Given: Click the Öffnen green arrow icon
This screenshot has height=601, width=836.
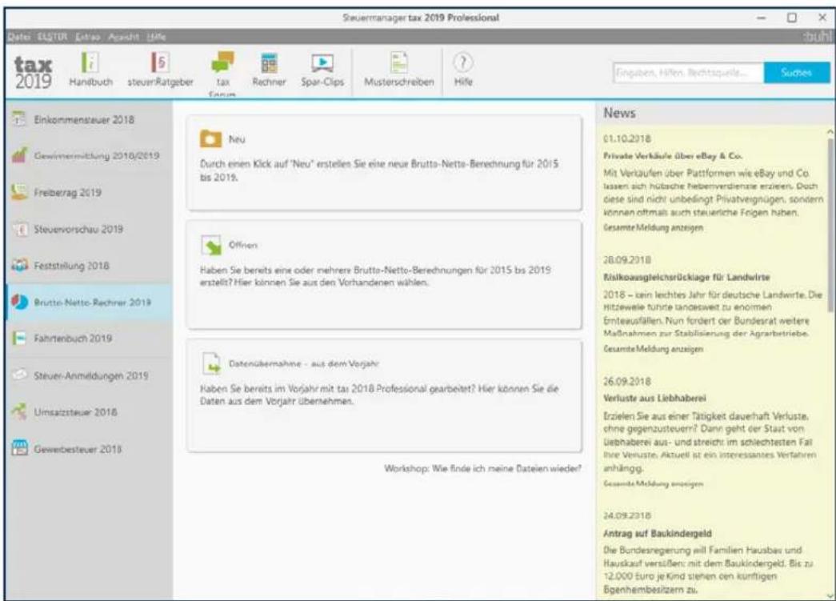Looking at the screenshot, I should coord(212,246).
